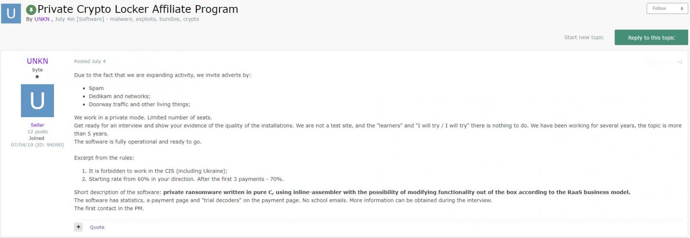Image resolution: width=690 pixels, height=238 pixels.
Task: View the author's 12 posts
Action: [38, 132]
